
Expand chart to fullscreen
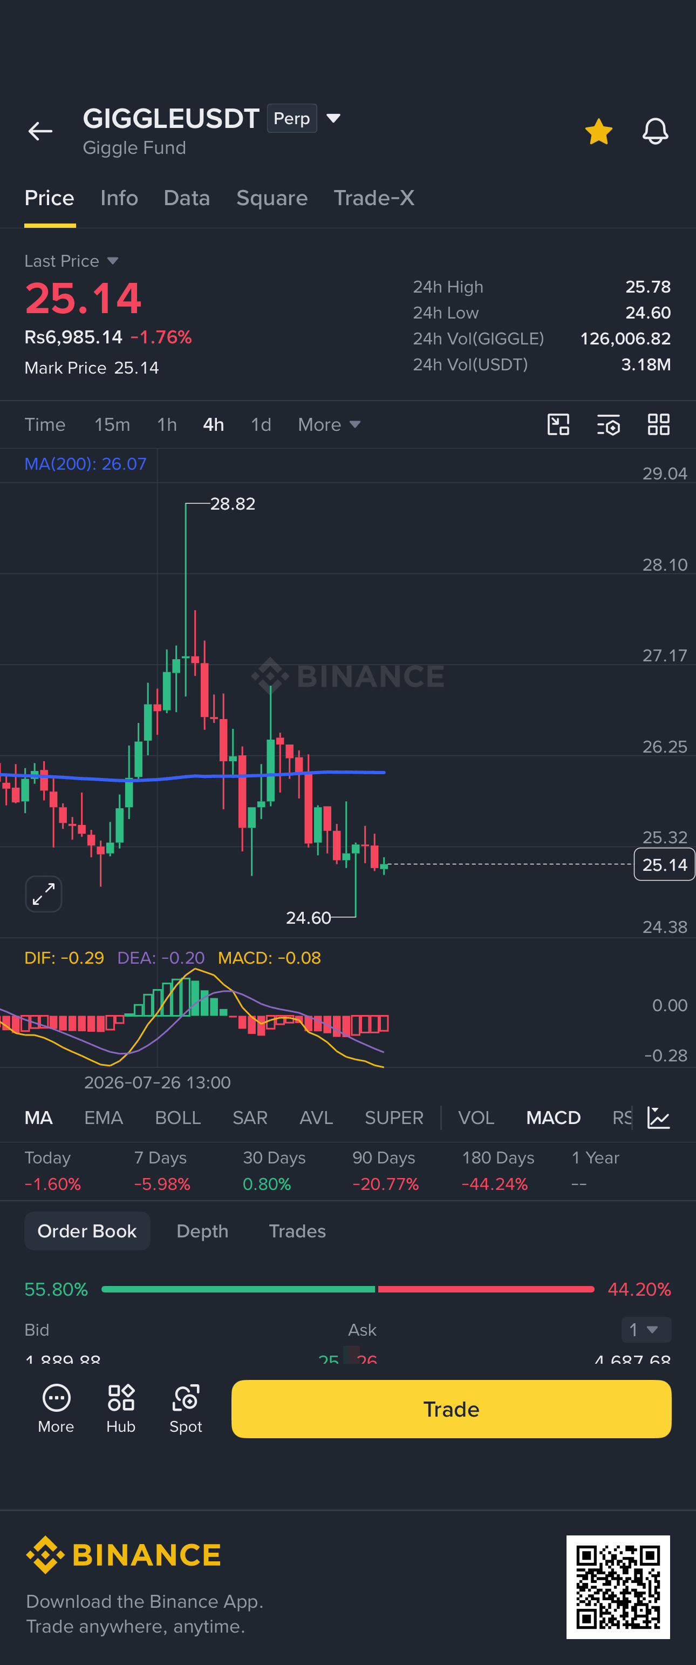pos(43,894)
